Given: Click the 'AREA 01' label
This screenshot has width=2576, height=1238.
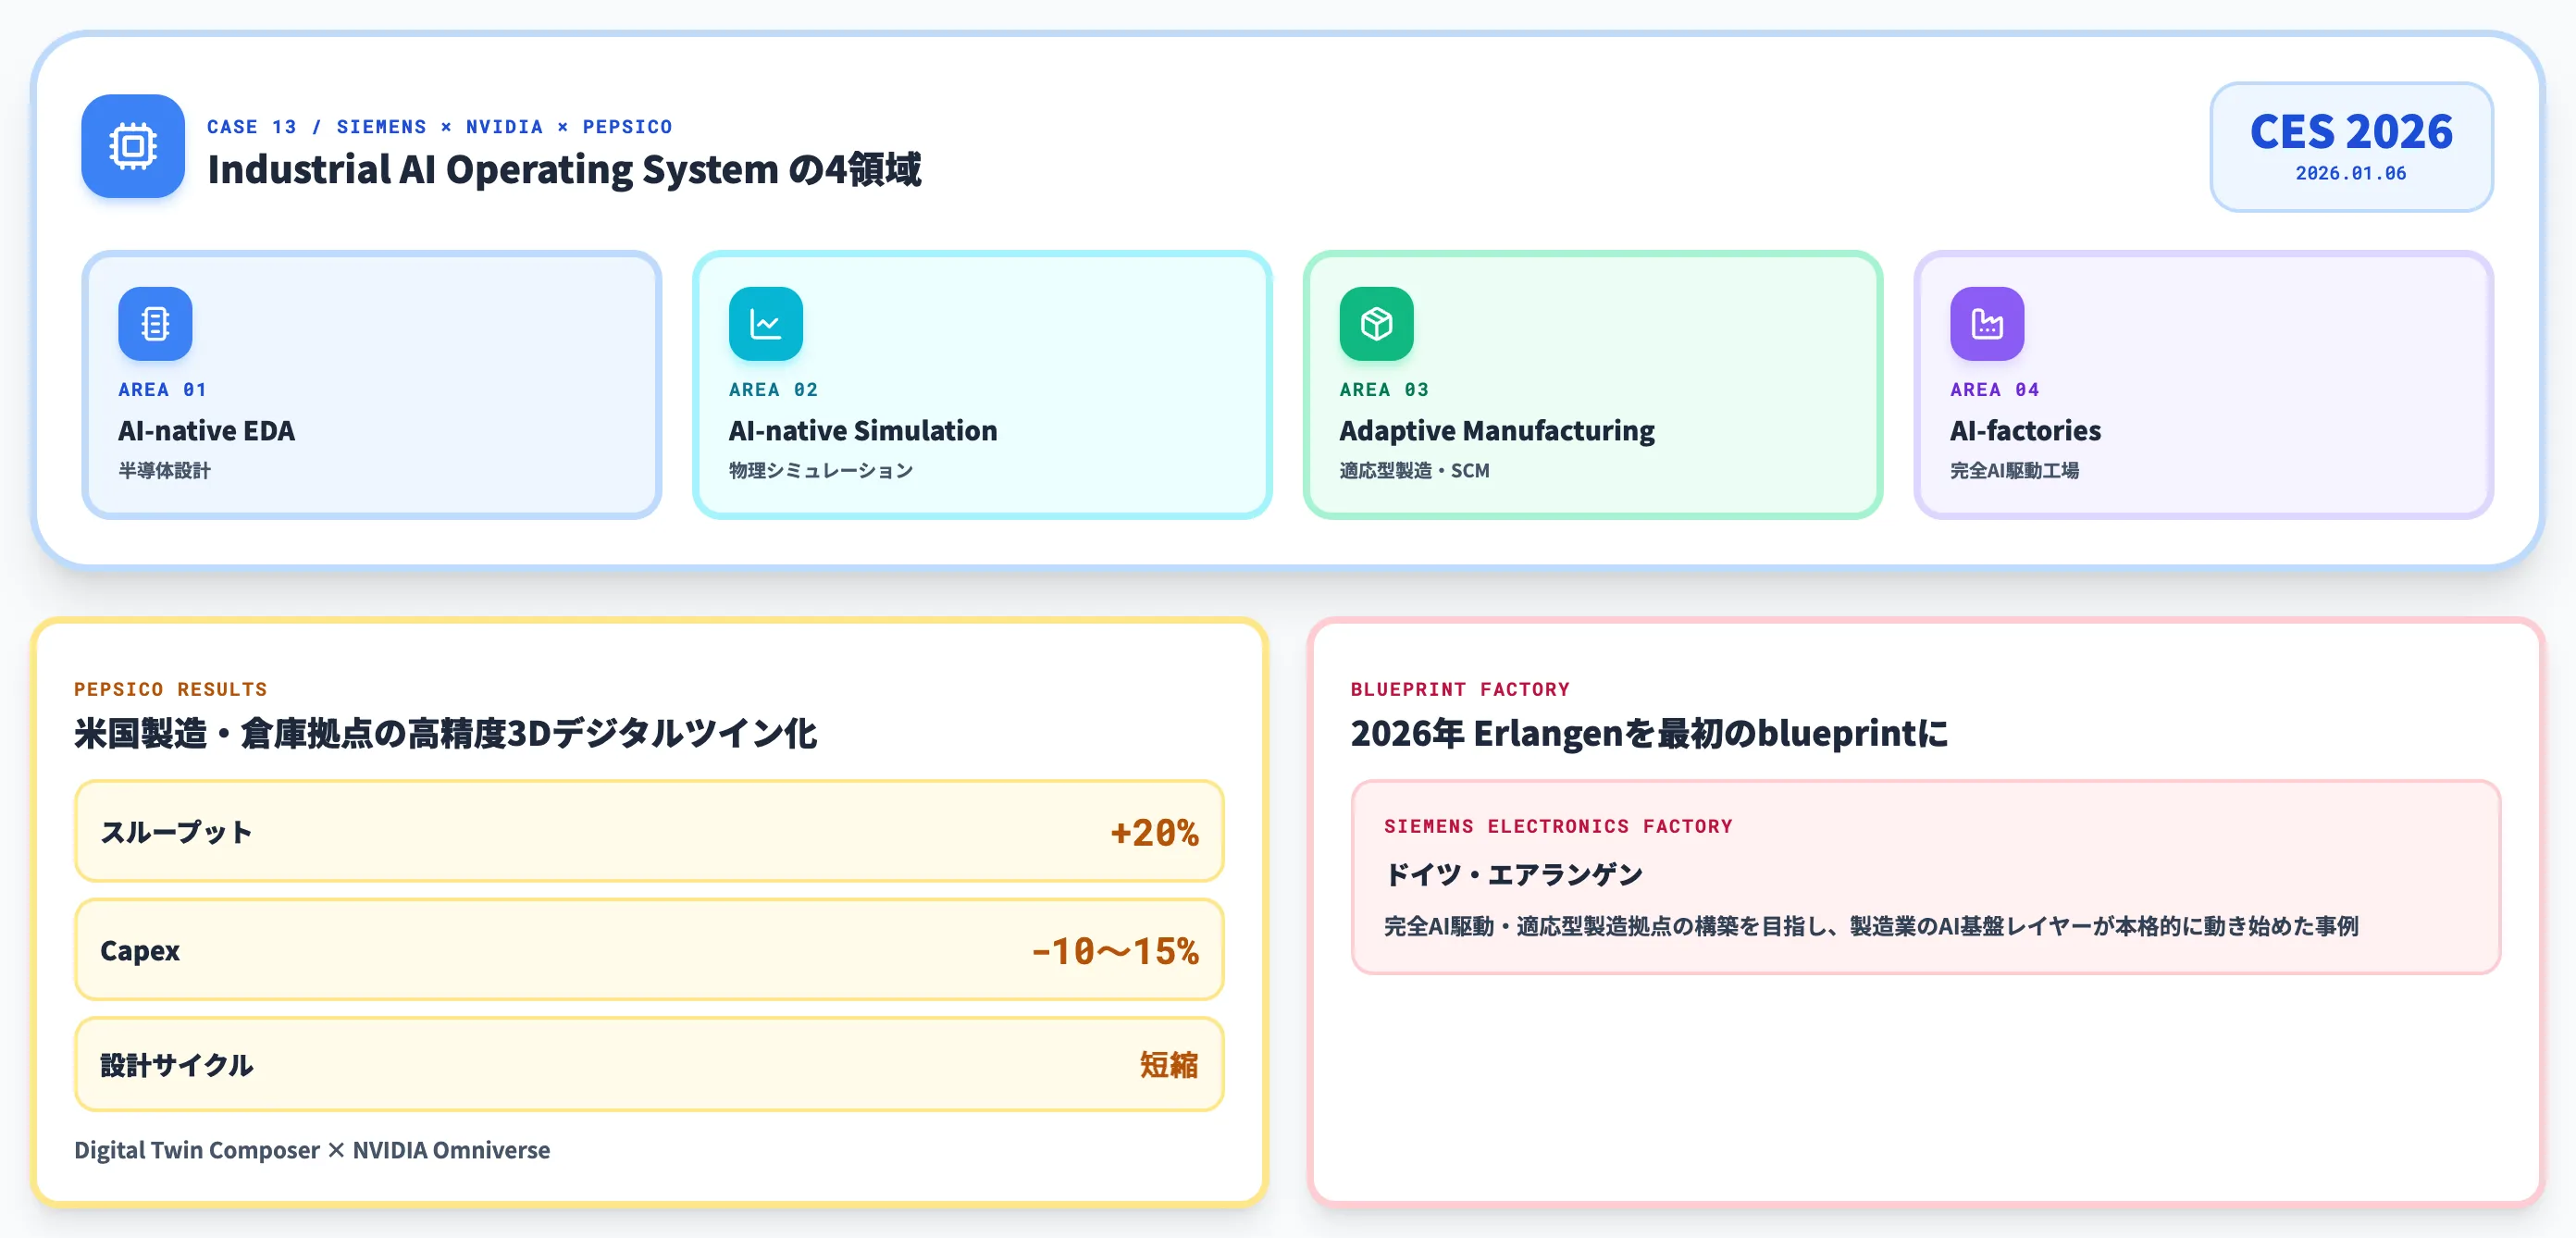Looking at the screenshot, I should (x=162, y=389).
